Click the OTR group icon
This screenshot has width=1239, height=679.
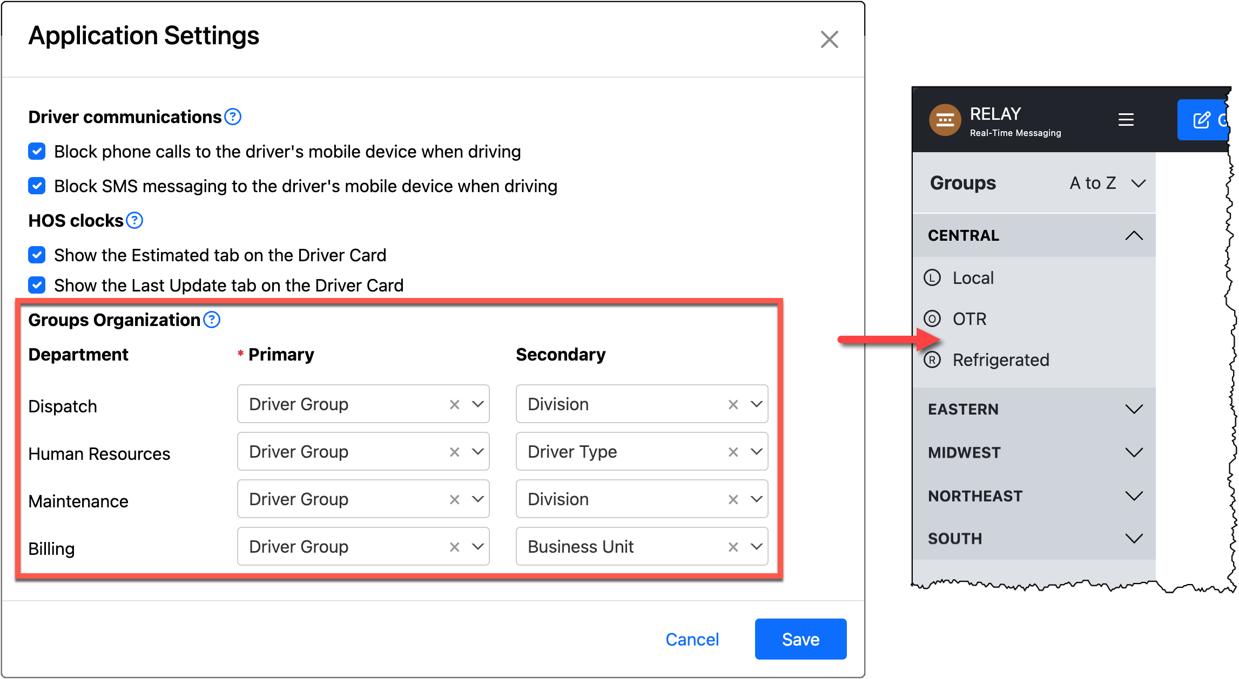(932, 318)
